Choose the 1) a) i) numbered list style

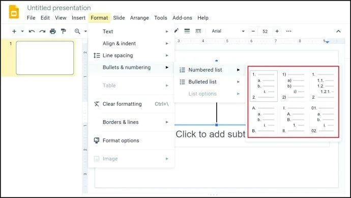(x=293, y=86)
